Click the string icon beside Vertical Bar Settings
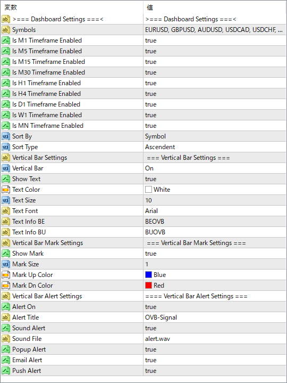The width and height of the screenshot is (287, 383). tap(6, 158)
